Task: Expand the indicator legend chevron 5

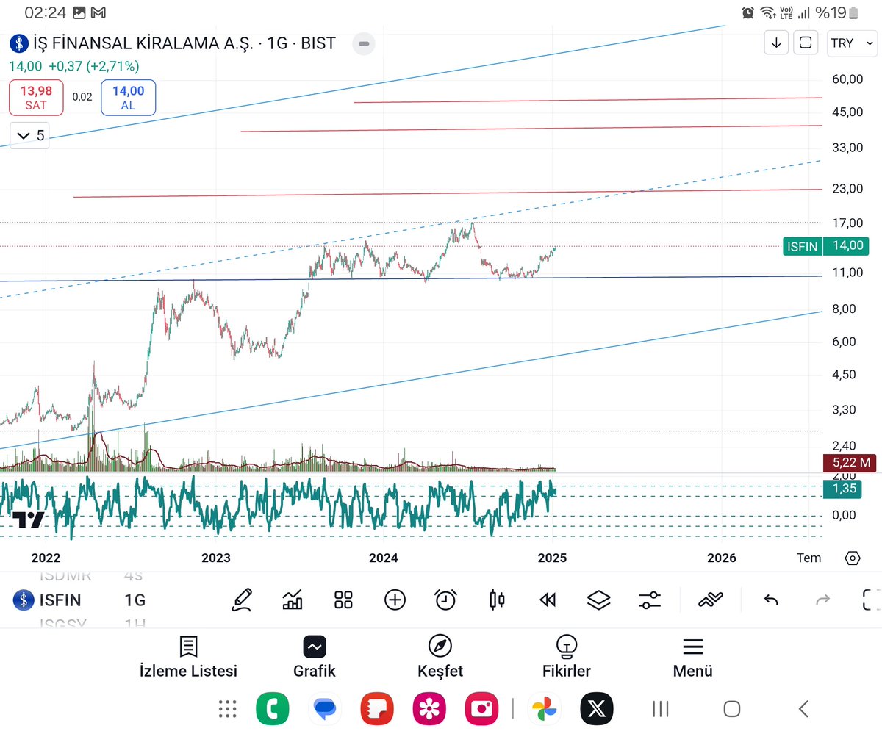Action: 30,135
